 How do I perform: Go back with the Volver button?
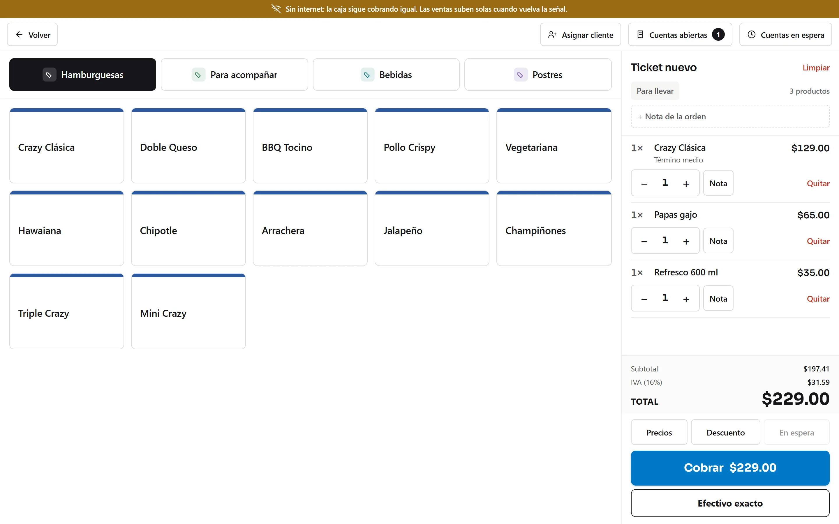click(x=32, y=35)
